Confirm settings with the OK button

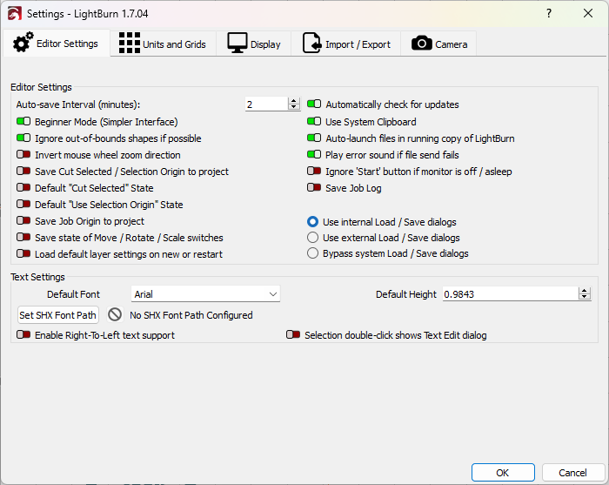[503, 473]
